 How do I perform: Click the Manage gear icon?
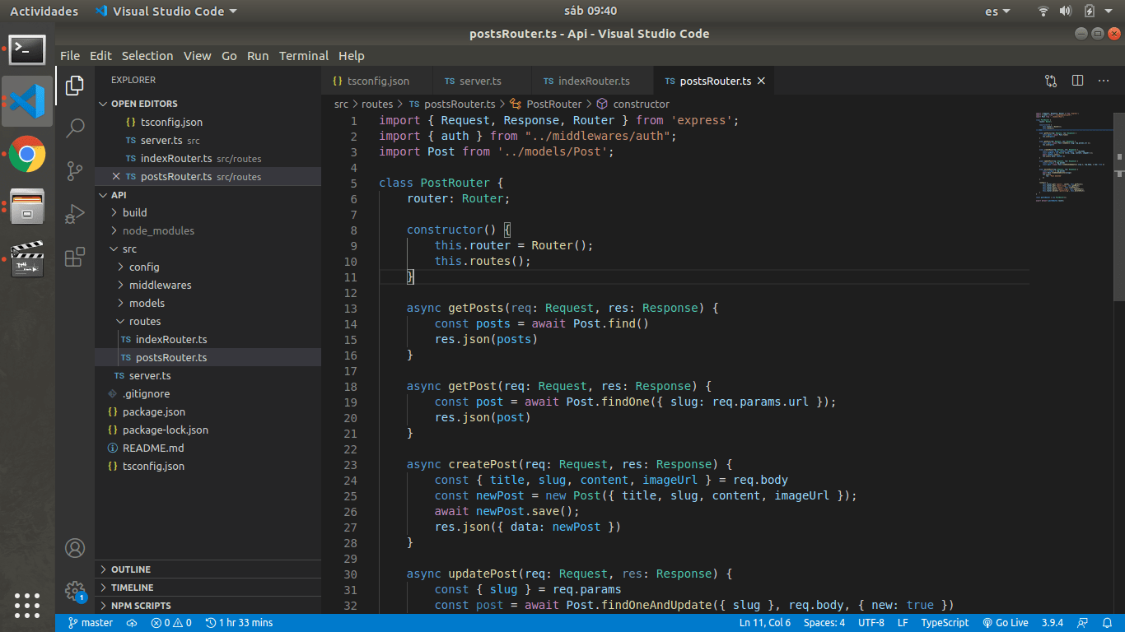tap(75, 590)
